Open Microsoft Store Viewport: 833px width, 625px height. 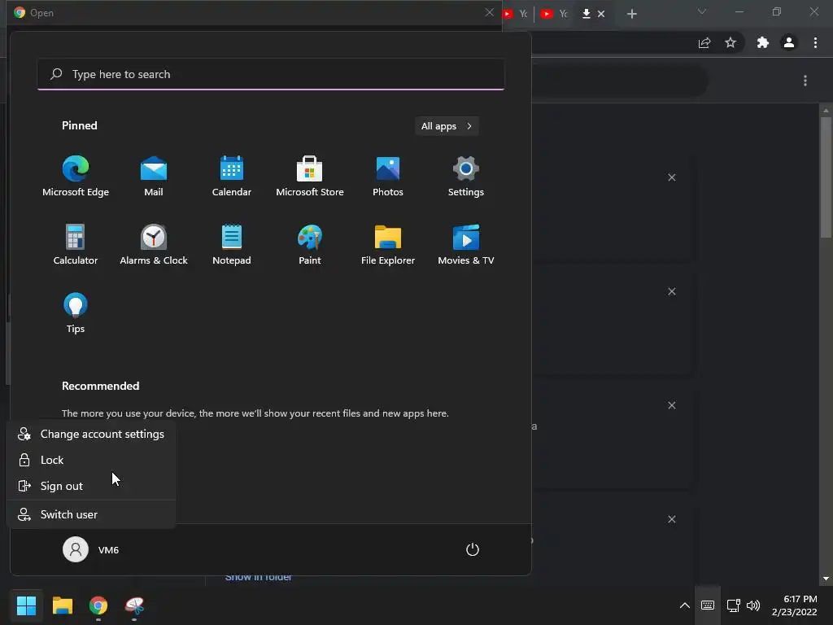click(310, 177)
